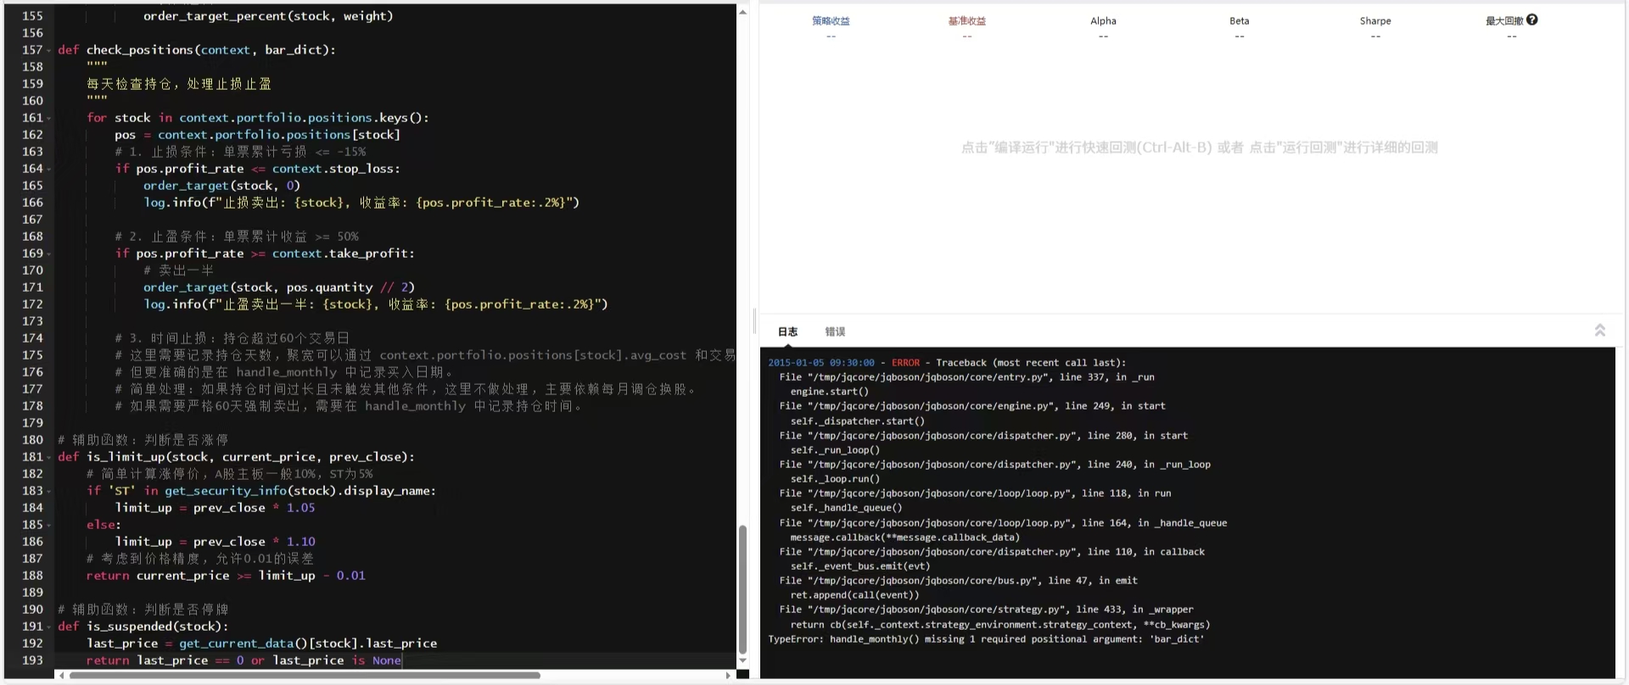1629x685 pixels.
Task: Collapse the log panel with double-chevron icon
Action: pyautogui.click(x=1600, y=330)
